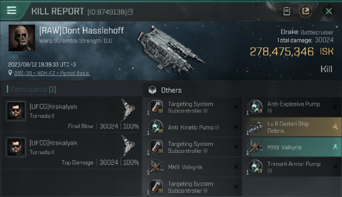Select the Final Blow Krakalyak participant

(x=71, y=114)
